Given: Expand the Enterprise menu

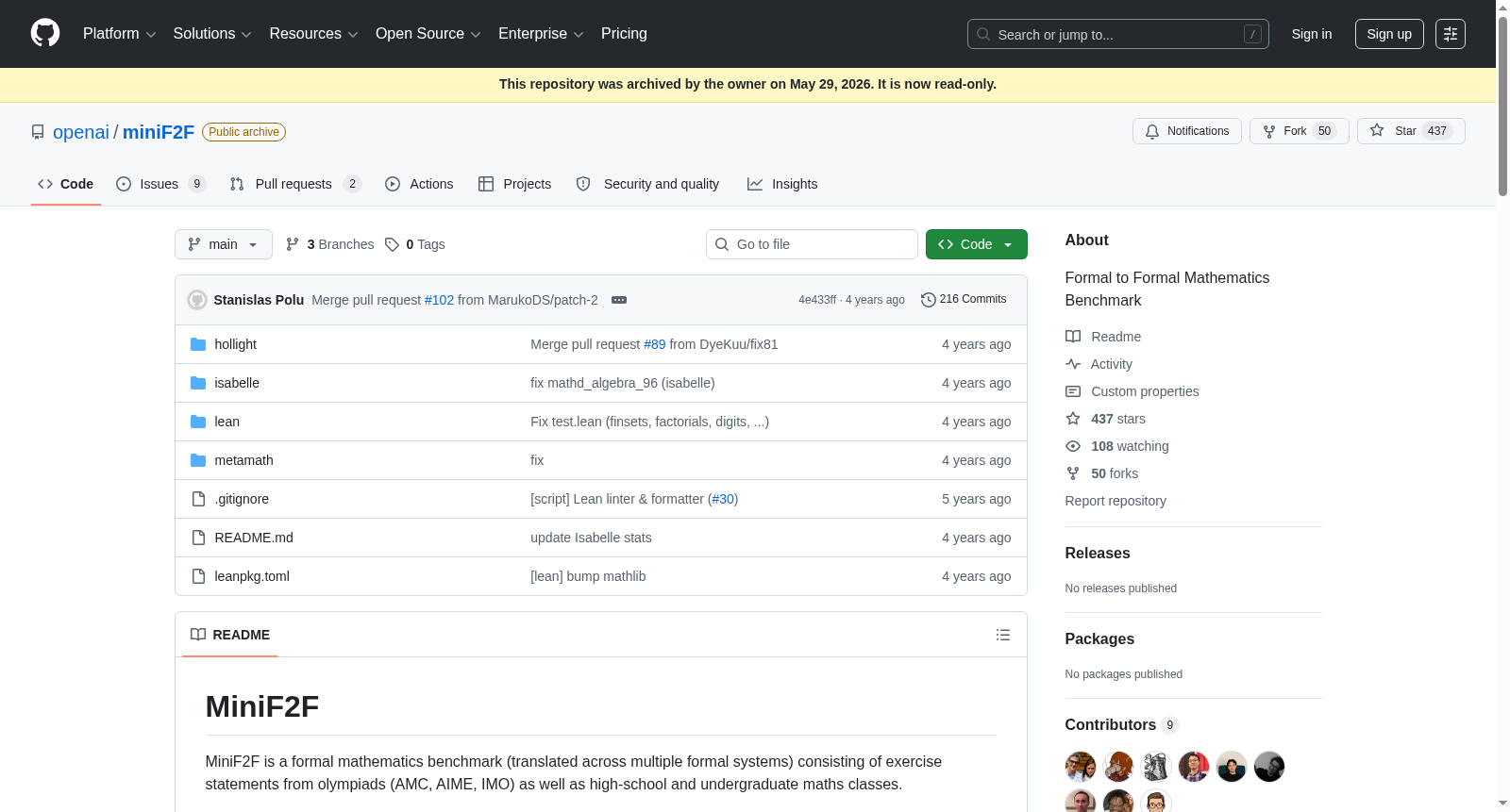Looking at the screenshot, I should click(541, 34).
